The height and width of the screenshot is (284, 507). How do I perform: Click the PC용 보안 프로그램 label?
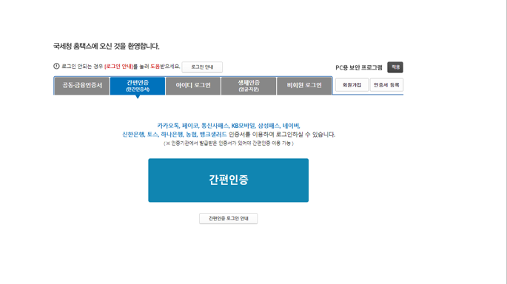click(359, 67)
